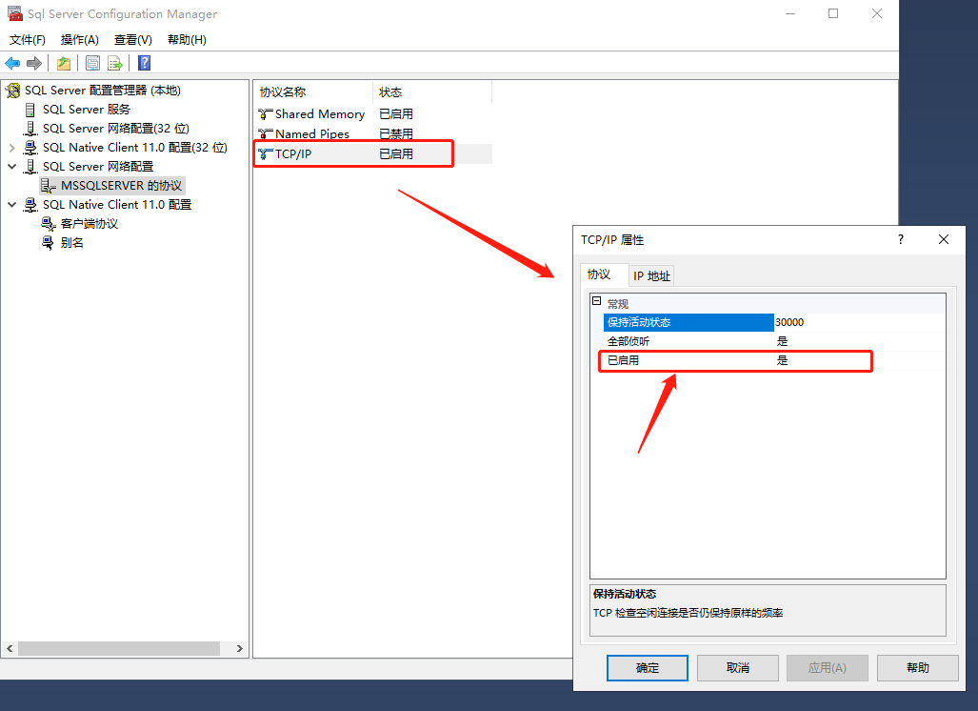The image size is (978, 711).
Task: Collapse the SQL Server 网络配置 node
Action: point(11,167)
